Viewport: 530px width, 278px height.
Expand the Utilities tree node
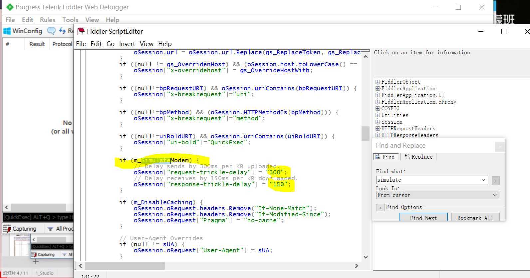click(x=378, y=115)
